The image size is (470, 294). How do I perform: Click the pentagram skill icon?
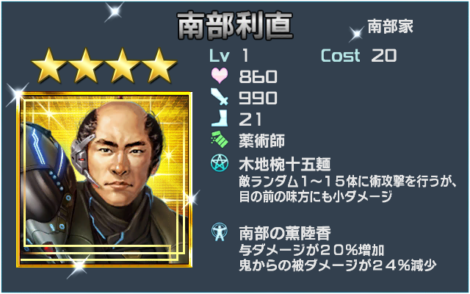[x=220, y=164]
